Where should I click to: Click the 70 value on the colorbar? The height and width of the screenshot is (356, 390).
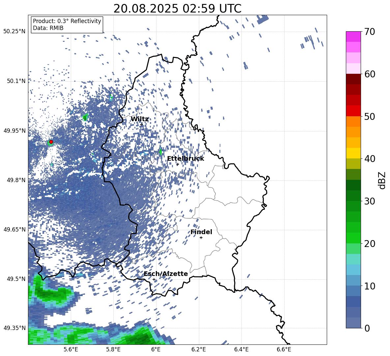[x=369, y=32]
